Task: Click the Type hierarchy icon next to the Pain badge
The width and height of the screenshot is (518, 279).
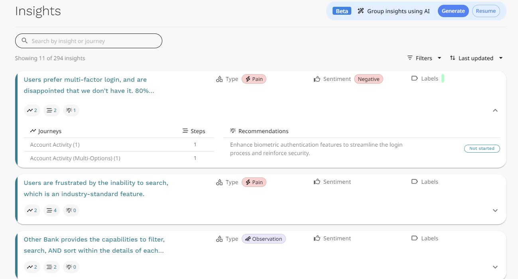Action: click(219, 79)
